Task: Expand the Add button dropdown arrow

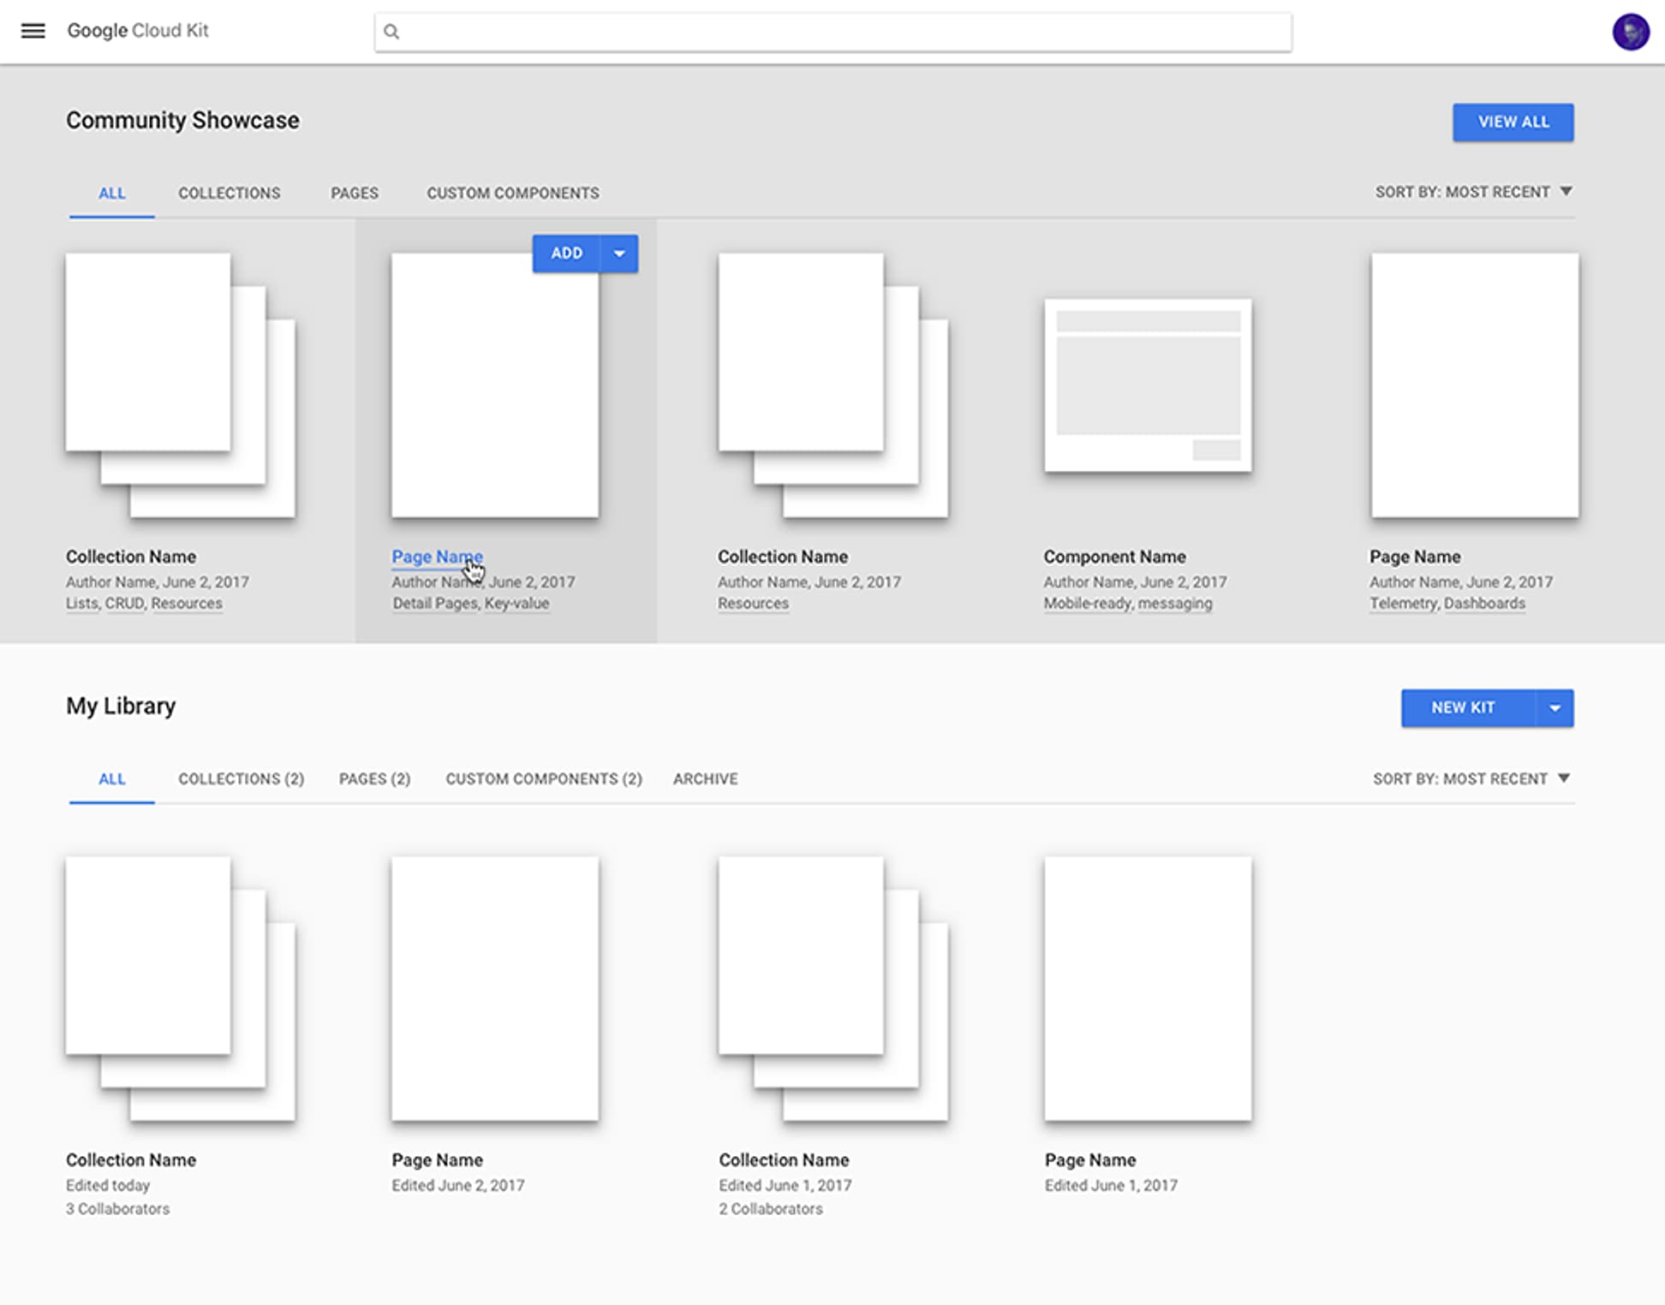Action: tap(619, 253)
